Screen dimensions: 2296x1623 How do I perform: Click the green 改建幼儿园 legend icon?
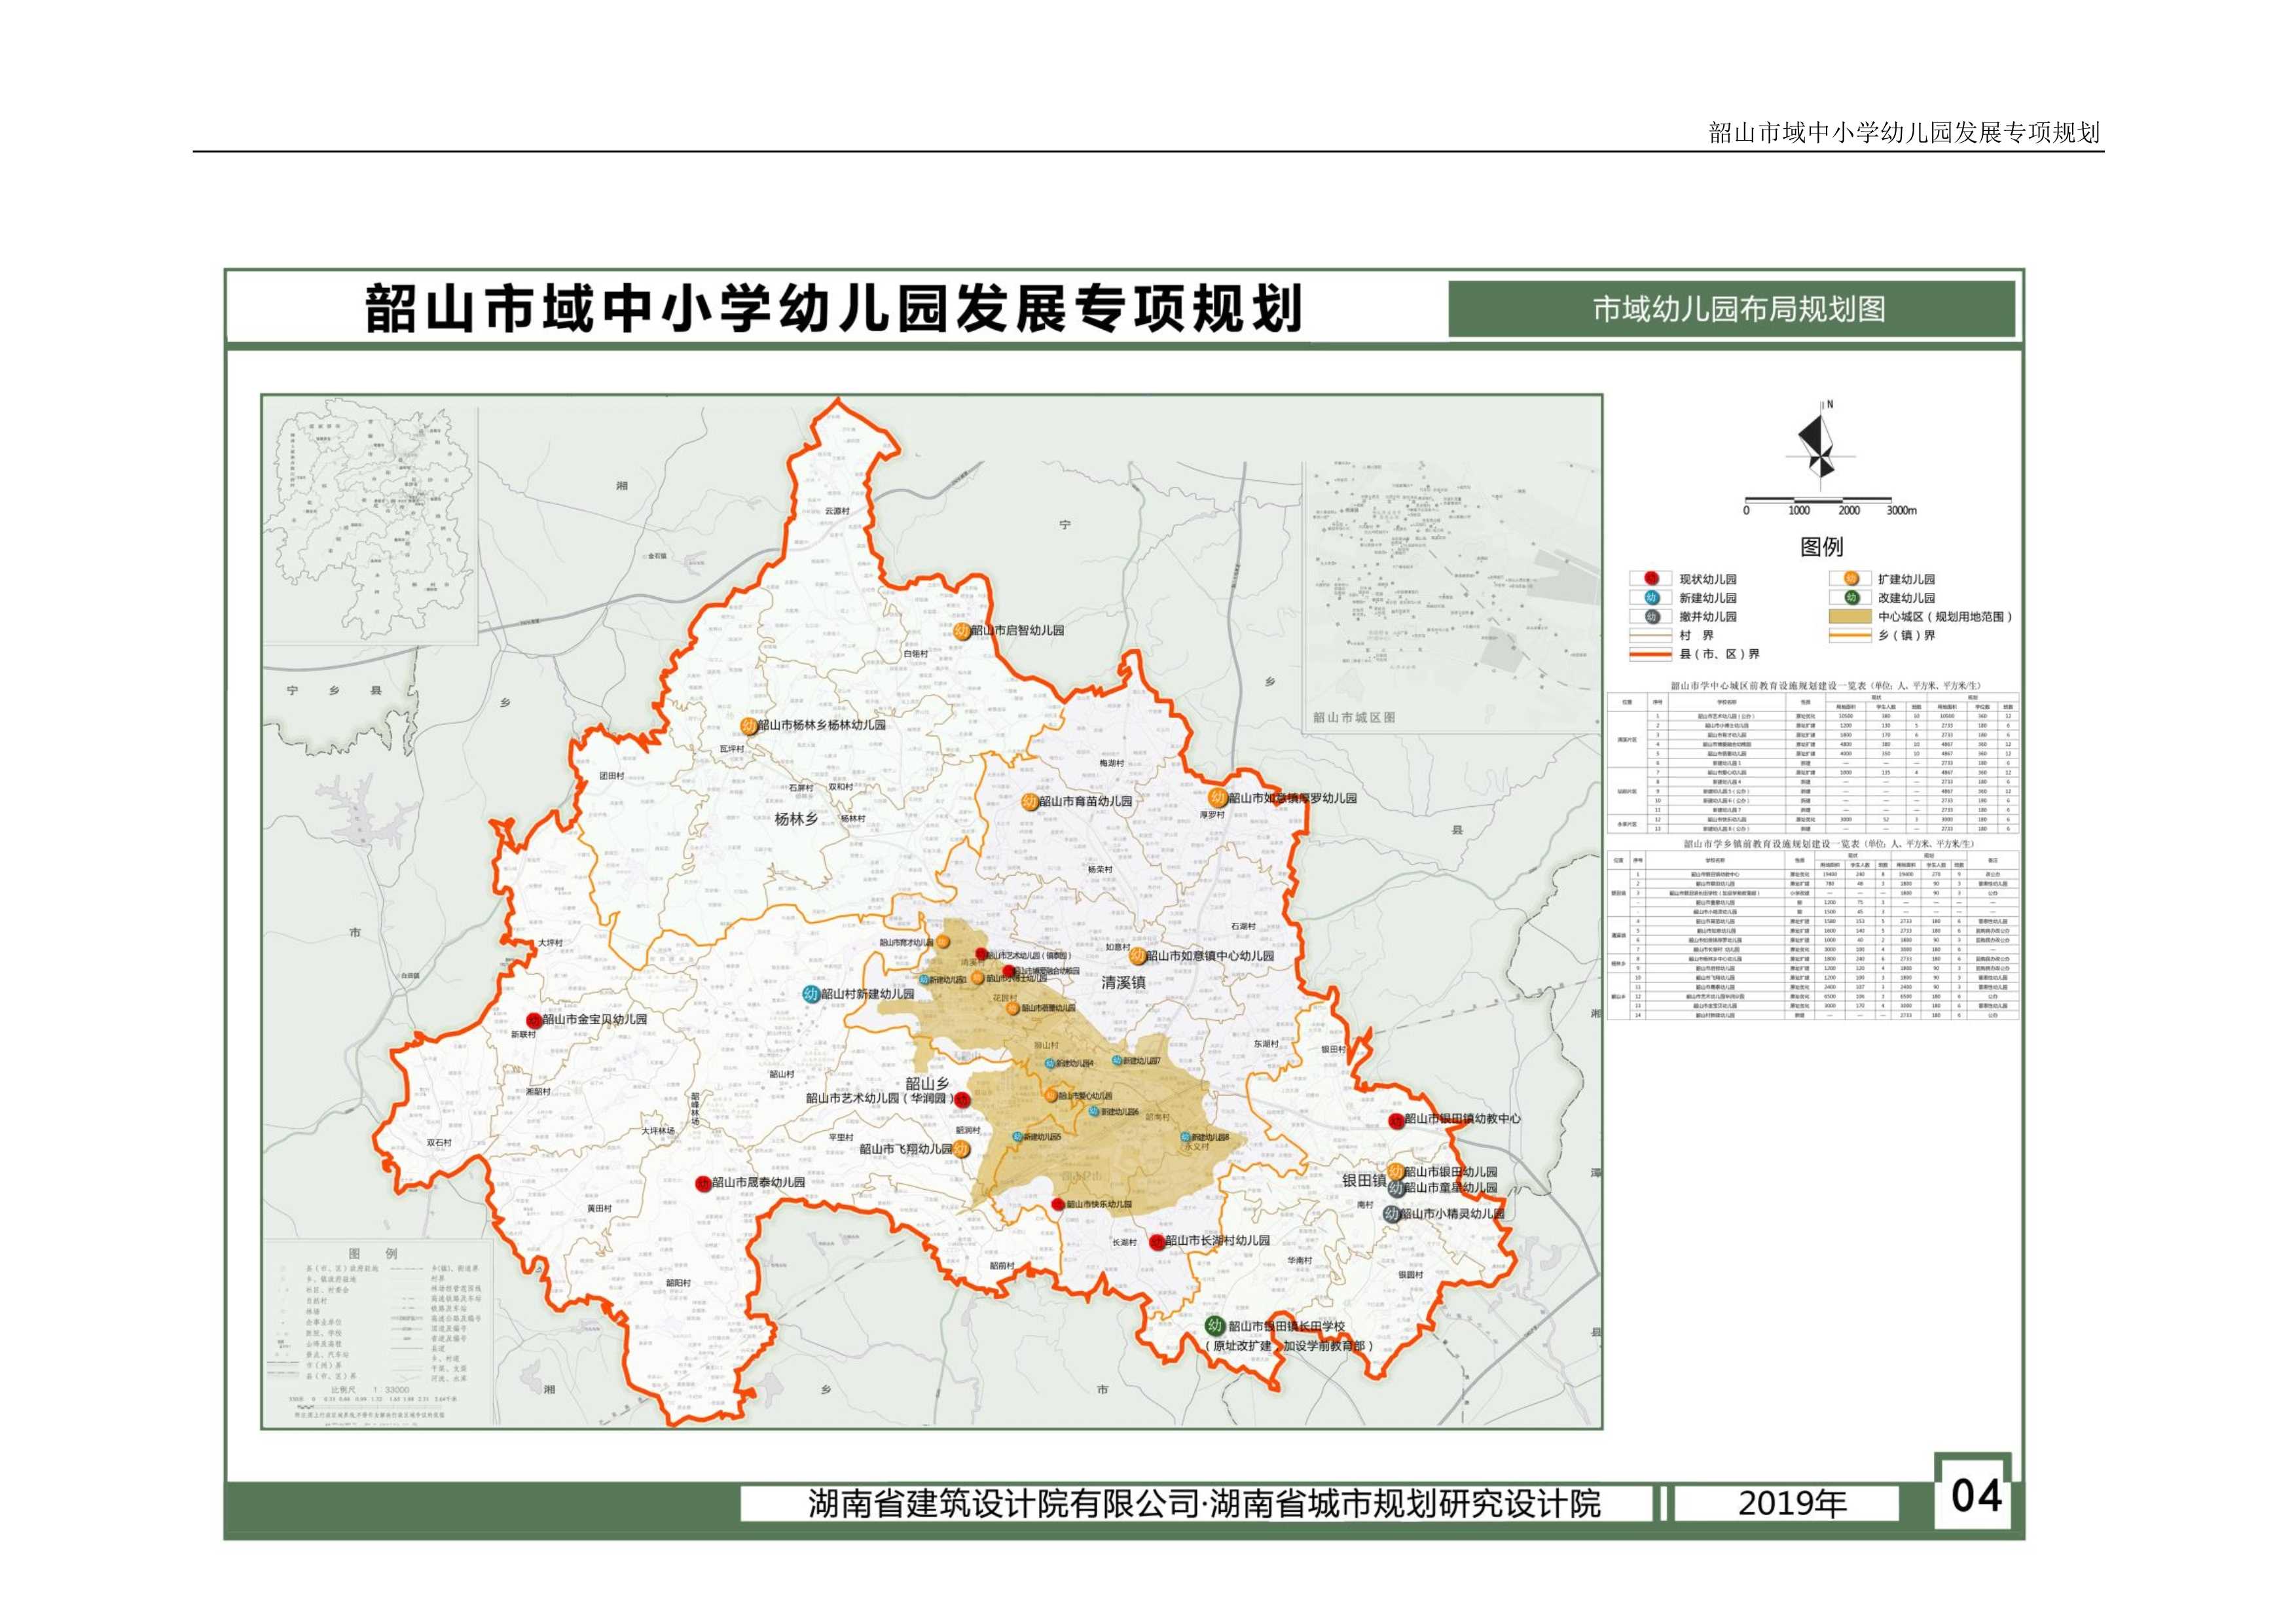(1851, 597)
